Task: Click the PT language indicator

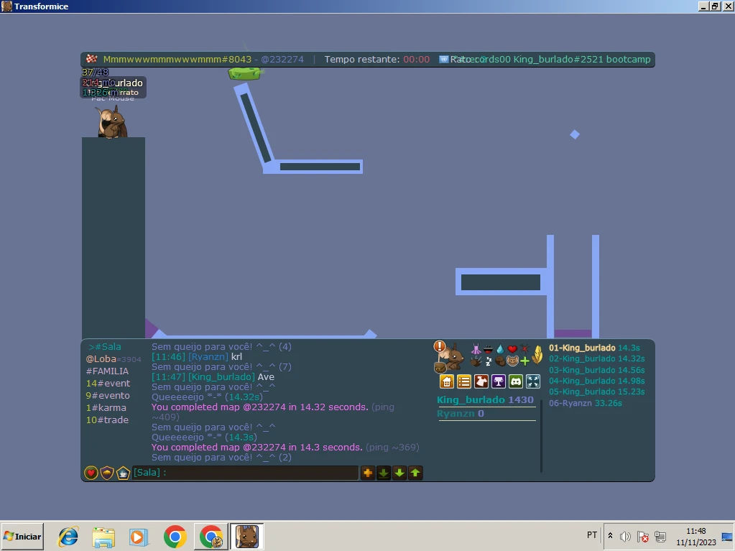Action: click(x=592, y=535)
